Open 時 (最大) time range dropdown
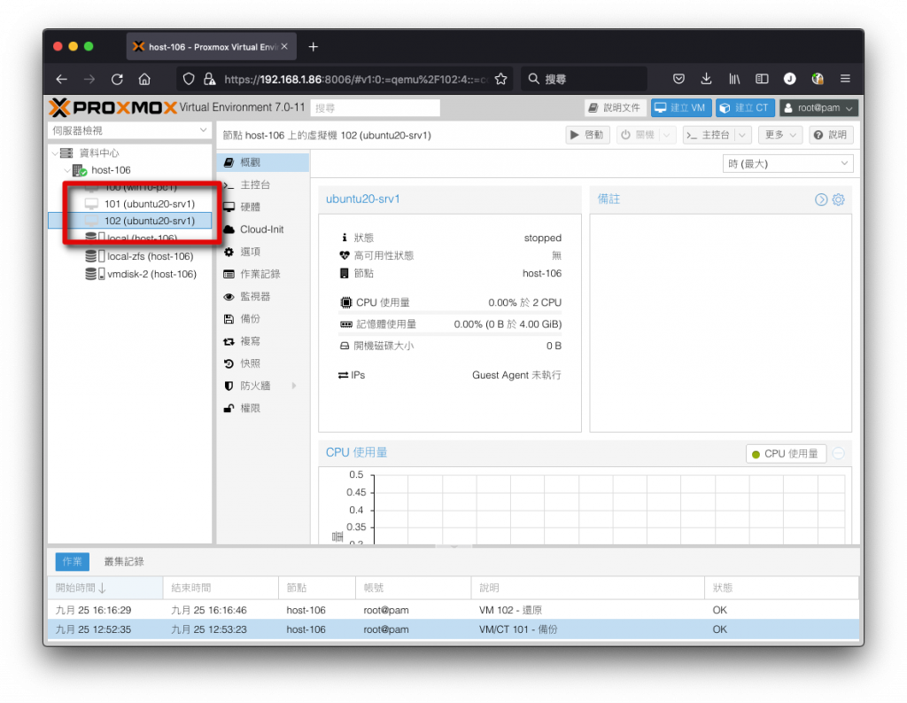 click(x=787, y=164)
